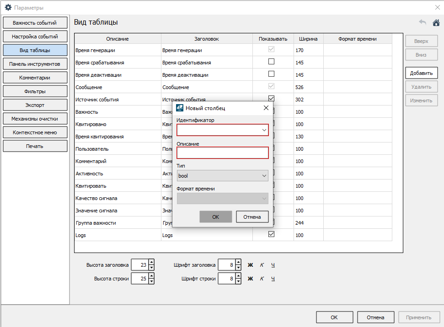Enable the Время срабатывания show checkbox

(x=271, y=62)
